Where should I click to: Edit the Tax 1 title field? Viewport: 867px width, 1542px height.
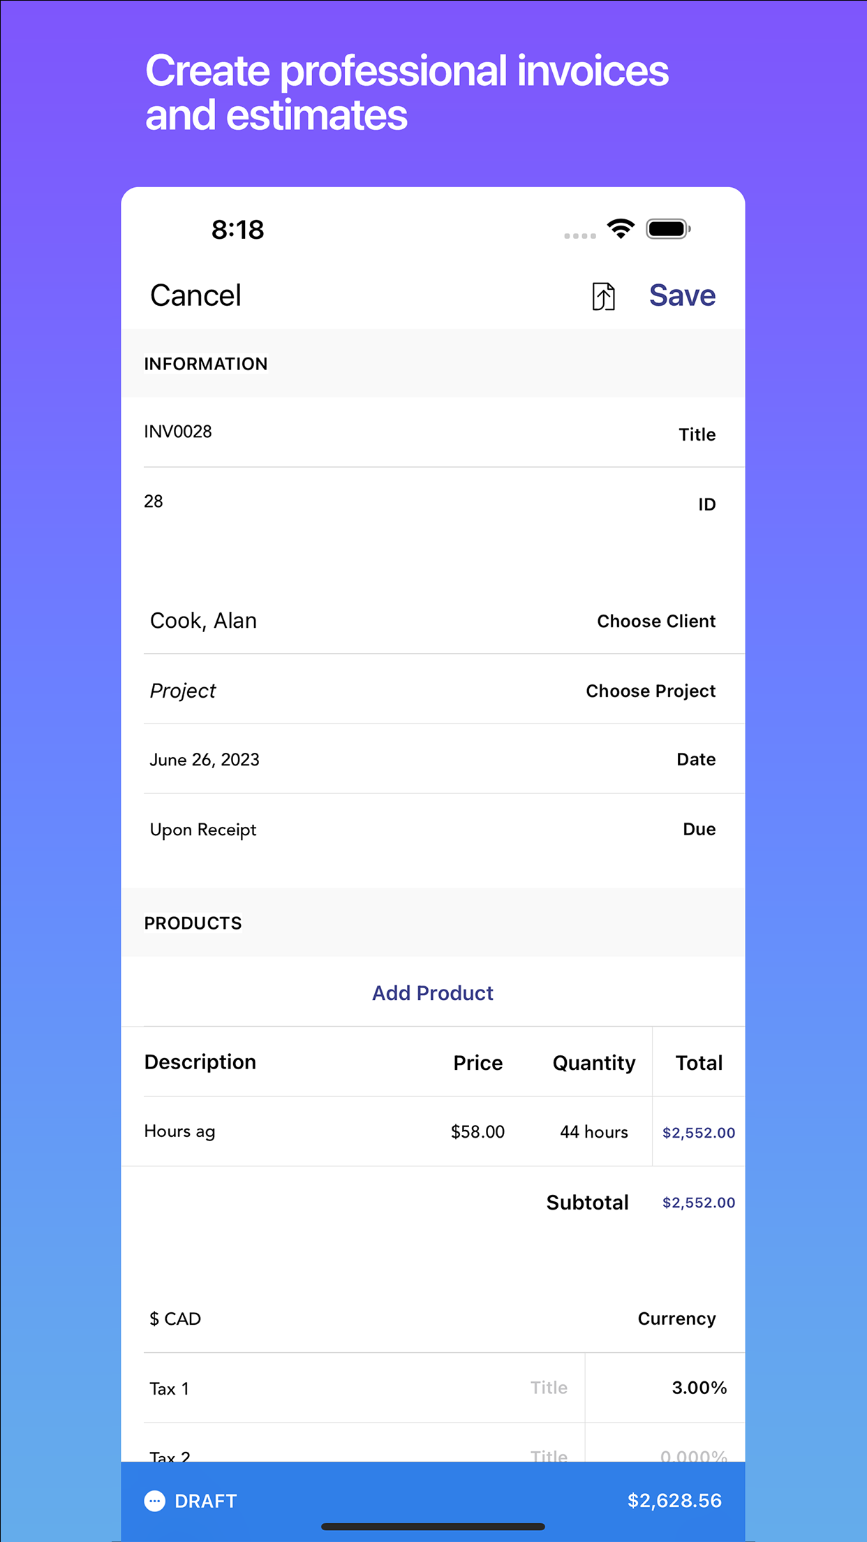click(x=549, y=1388)
